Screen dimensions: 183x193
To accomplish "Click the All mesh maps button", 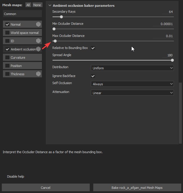I will coord(28,5).
